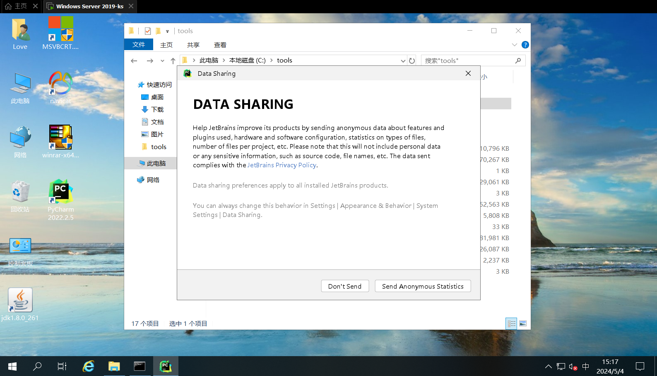657x376 pixels.
Task: Open the Love folder on the desktop
Action: 20,34
